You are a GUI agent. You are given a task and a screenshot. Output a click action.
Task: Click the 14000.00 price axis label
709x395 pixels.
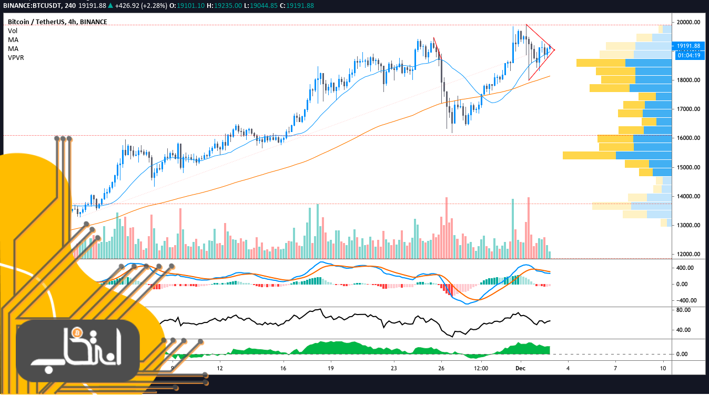pyautogui.click(x=688, y=196)
